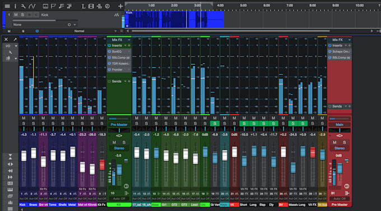Solo the Snare mixer channel
381x211 pixels.
33,123
